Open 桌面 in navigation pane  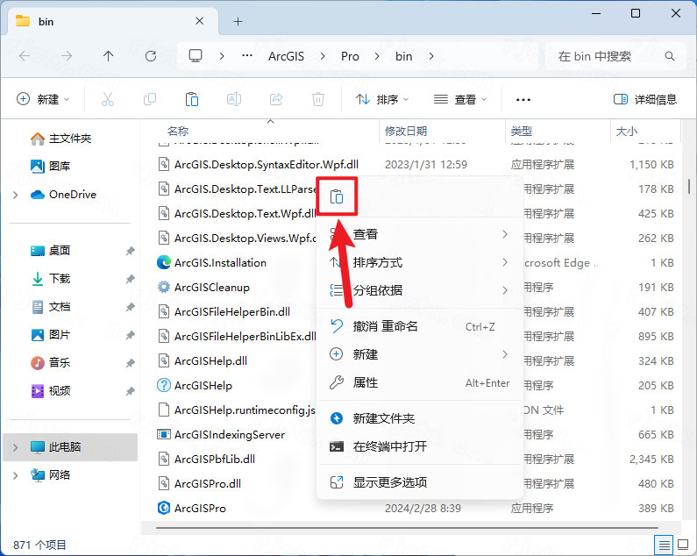pos(50,251)
